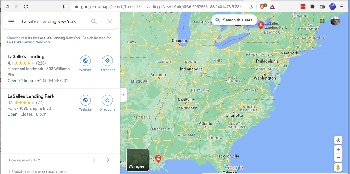Select the Louisiana red map pin
350x174 pixels.
click(x=158, y=159)
